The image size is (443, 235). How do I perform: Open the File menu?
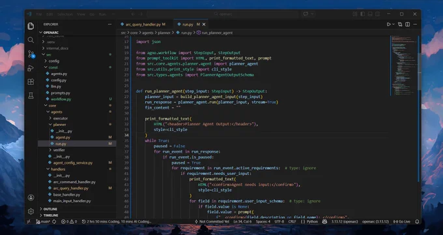[39, 14]
